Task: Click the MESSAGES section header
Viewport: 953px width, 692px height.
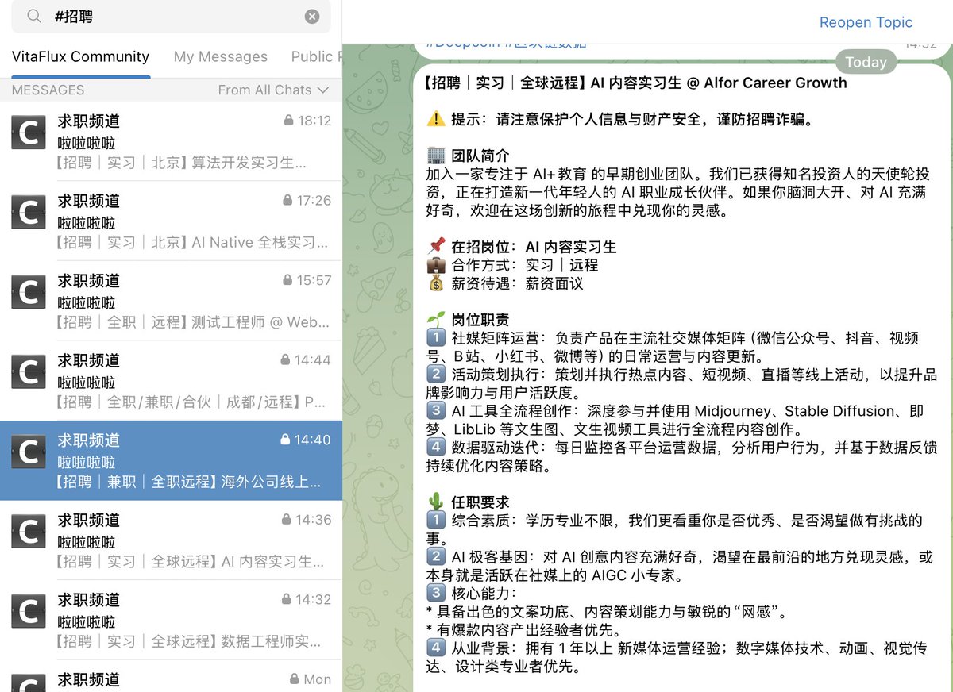Action: 48,90
